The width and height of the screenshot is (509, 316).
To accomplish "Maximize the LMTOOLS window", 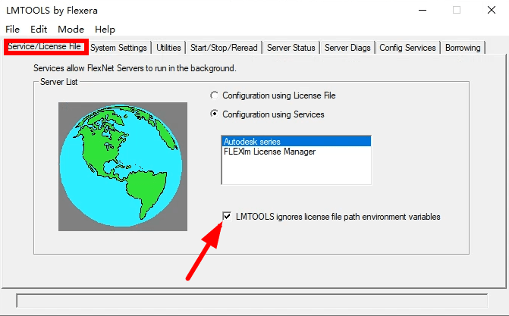I will coord(457,10).
